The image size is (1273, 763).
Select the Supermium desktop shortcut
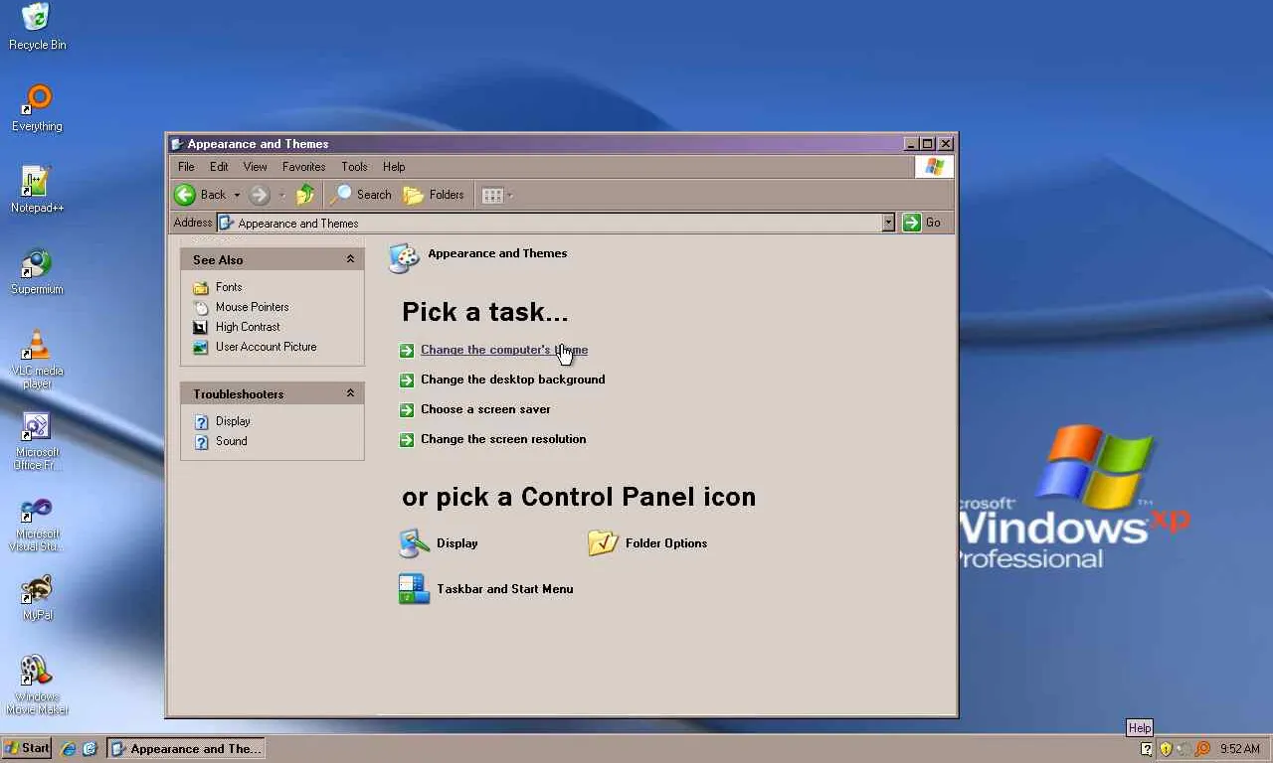tap(37, 271)
